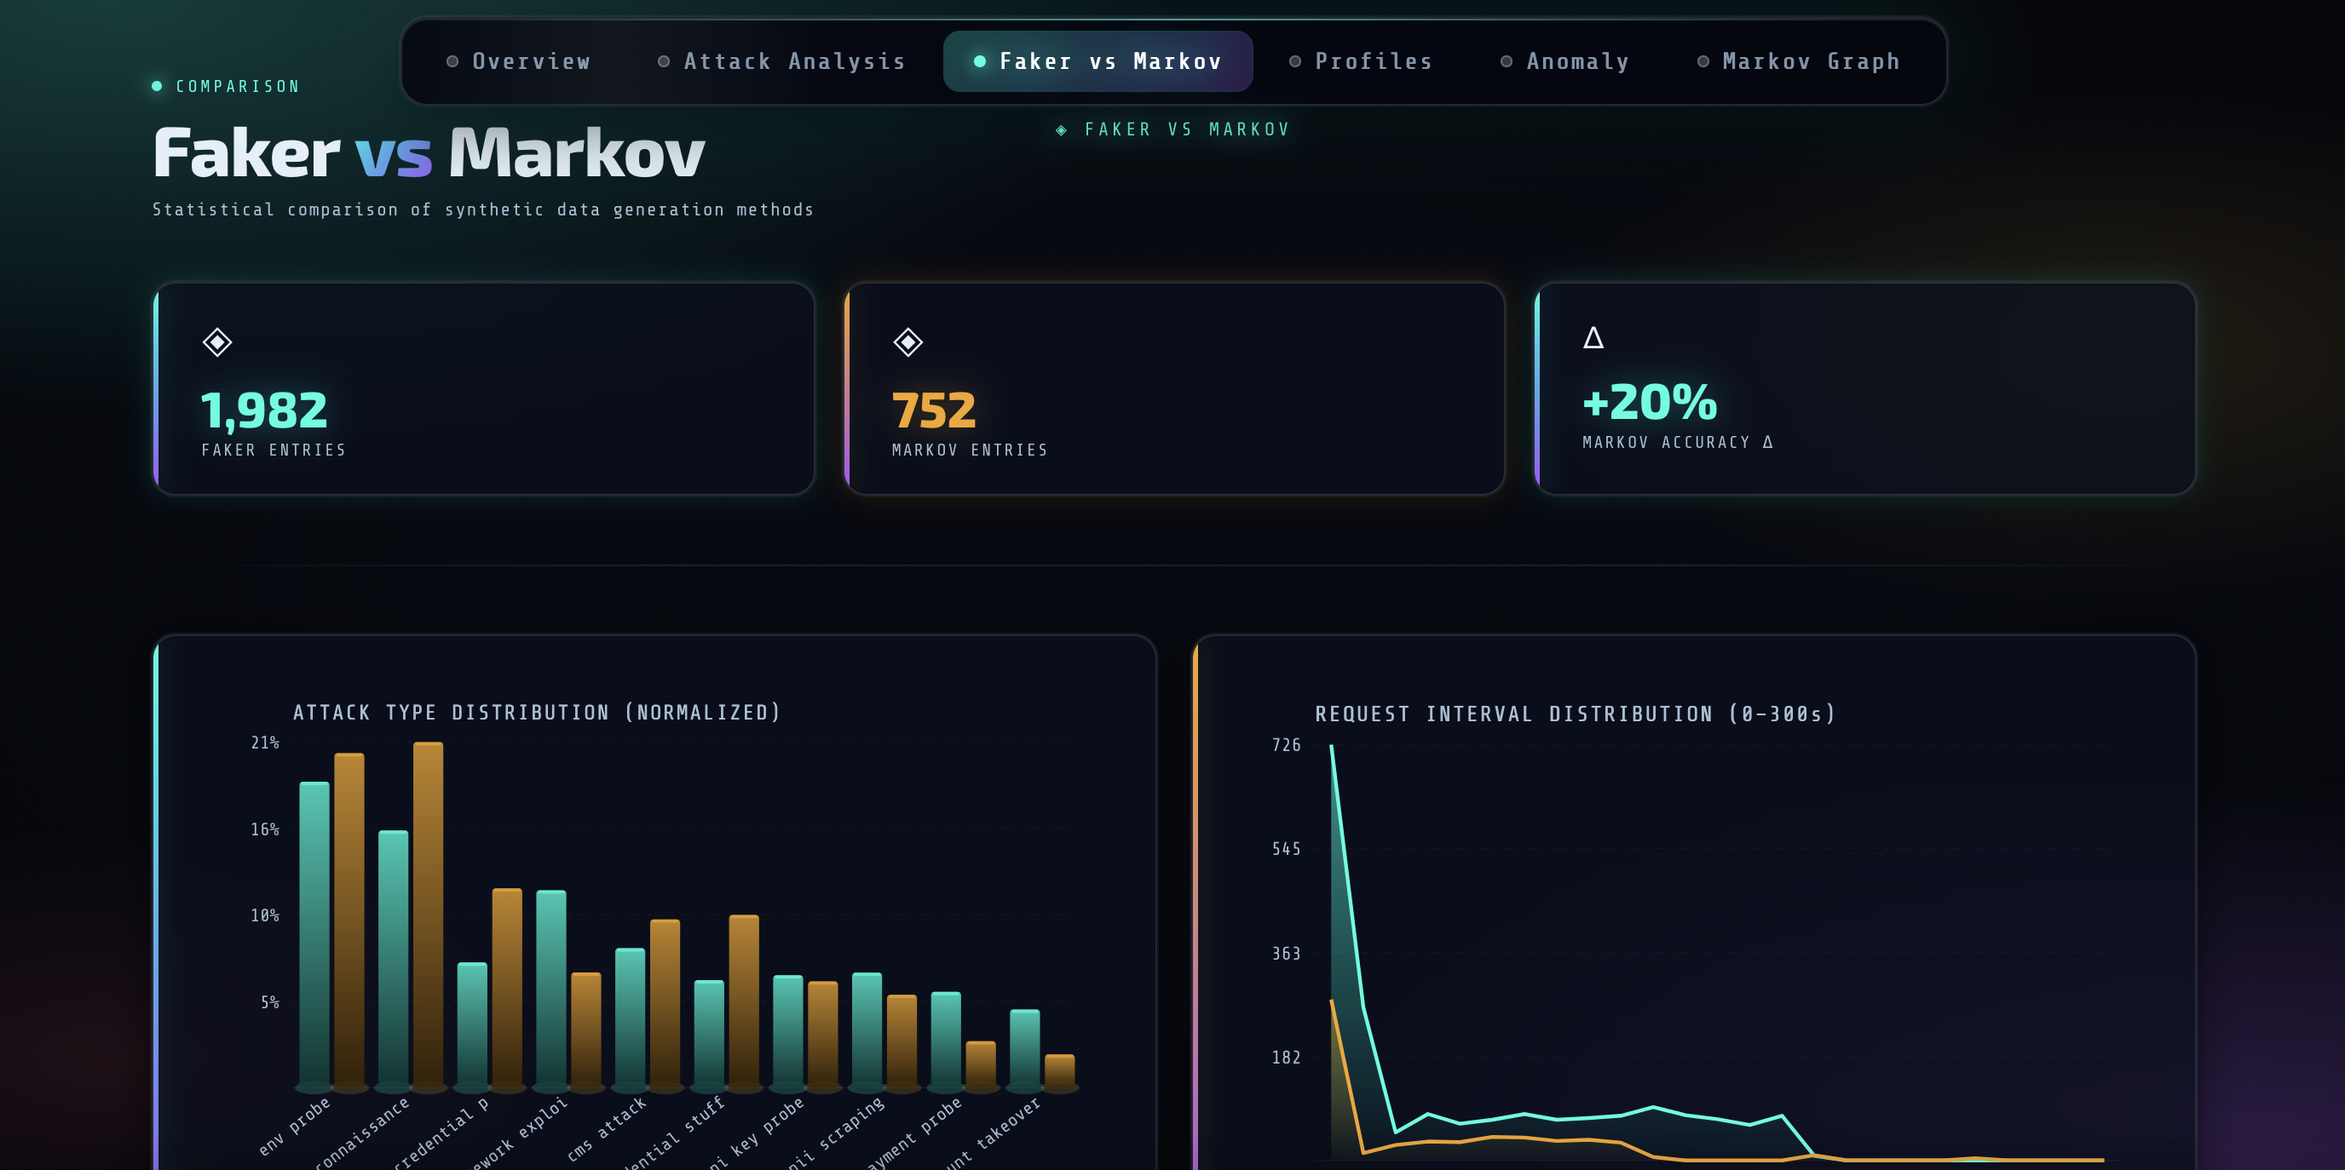Click the 1,982 Faker entries value
This screenshot has width=2345, height=1170.
(264, 410)
